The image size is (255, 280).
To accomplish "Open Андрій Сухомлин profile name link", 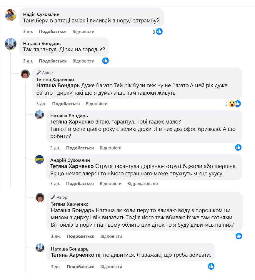I will (x=70, y=160).
